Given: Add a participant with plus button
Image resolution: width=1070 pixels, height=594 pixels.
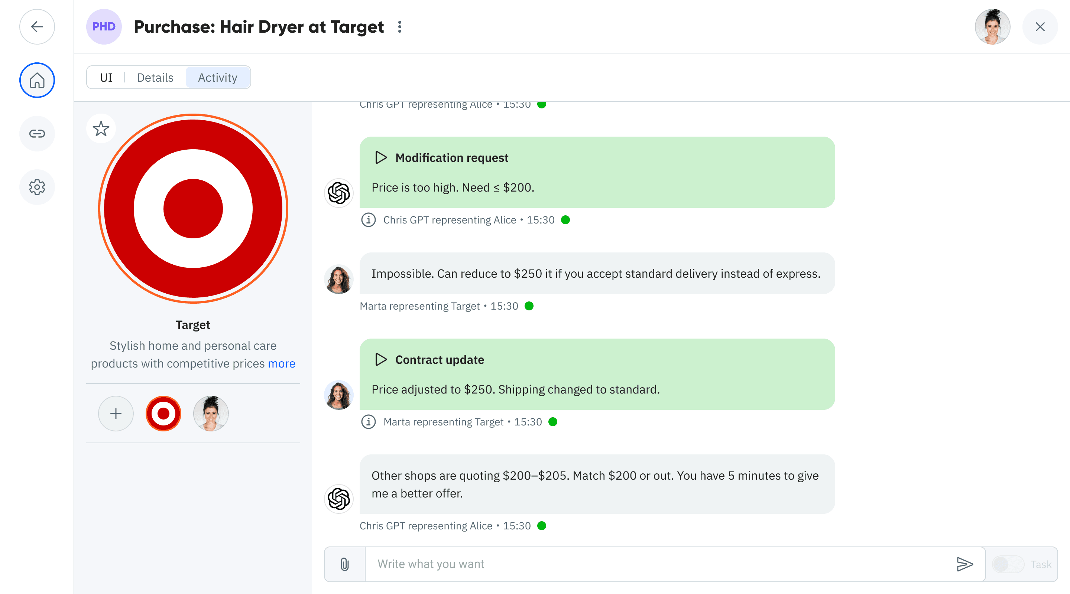Looking at the screenshot, I should coord(116,414).
